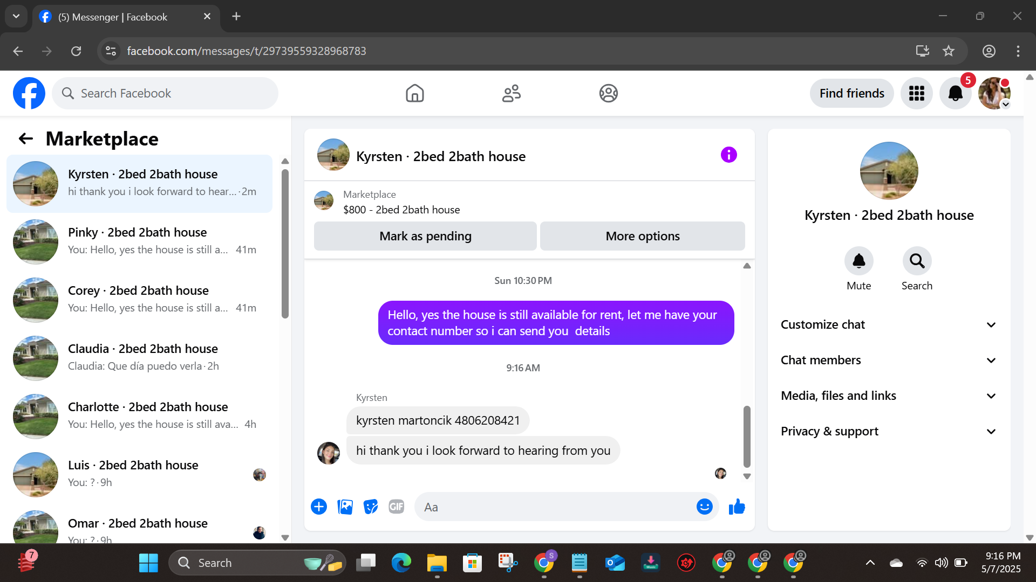
Task: Click the Mark as pending button
Action: (x=425, y=237)
